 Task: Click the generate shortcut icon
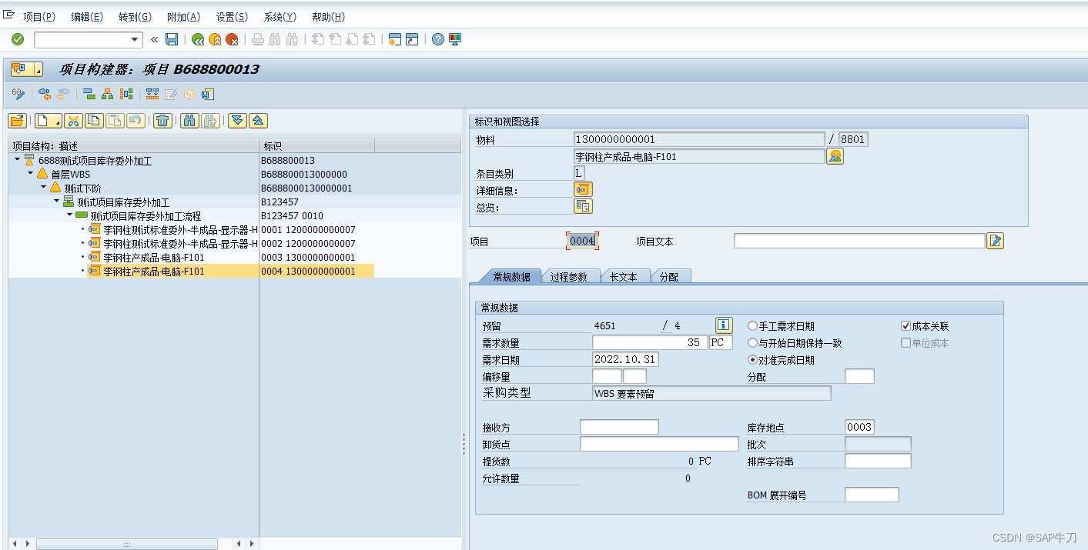(x=412, y=39)
